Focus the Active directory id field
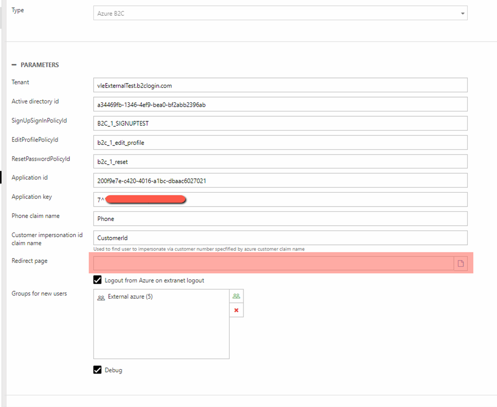497x407 pixels. (280, 104)
